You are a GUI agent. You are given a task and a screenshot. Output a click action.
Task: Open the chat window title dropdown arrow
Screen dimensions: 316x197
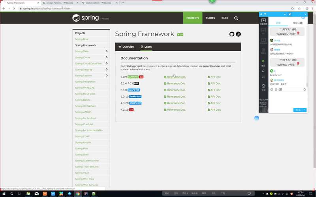tap(284, 14)
